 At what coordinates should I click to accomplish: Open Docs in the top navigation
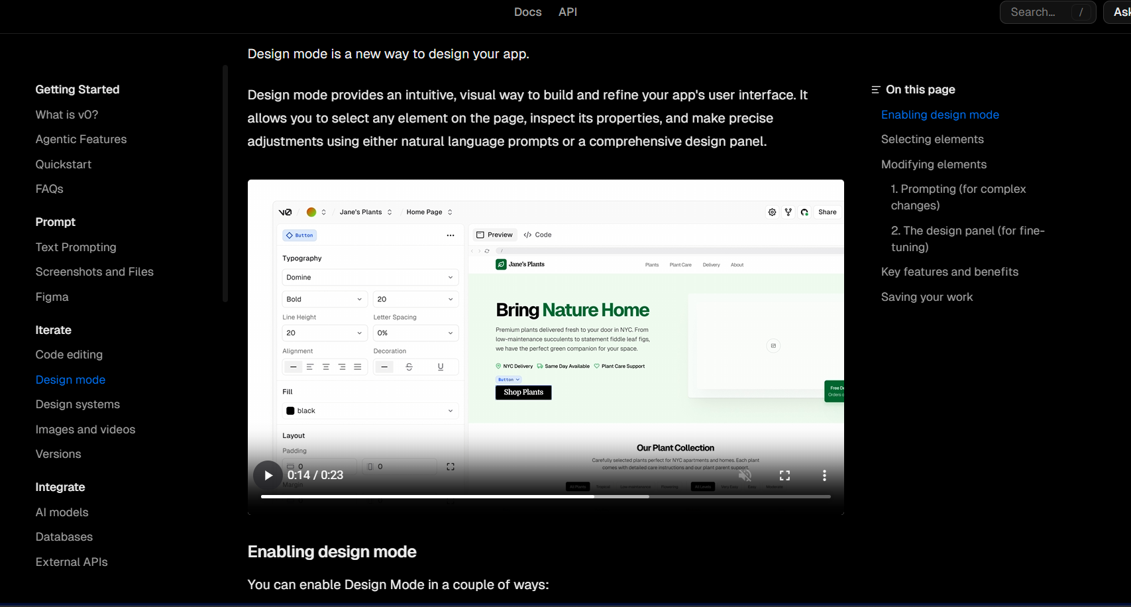527,12
